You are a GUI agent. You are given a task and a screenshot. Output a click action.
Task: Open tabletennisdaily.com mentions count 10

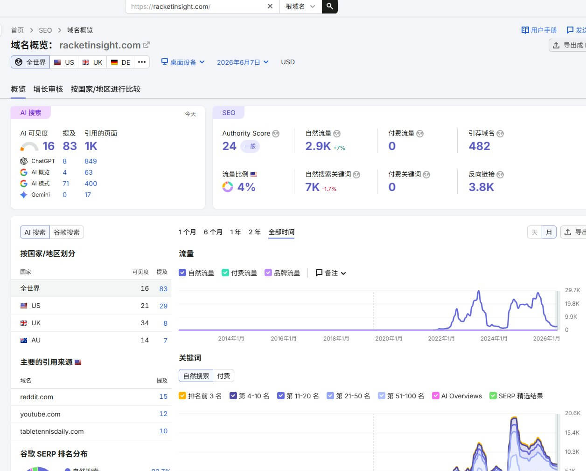click(x=163, y=431)
